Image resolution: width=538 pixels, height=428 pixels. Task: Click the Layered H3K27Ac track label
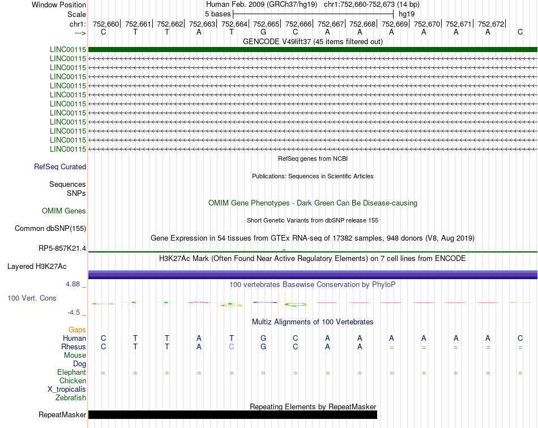[x=37, y=267]
